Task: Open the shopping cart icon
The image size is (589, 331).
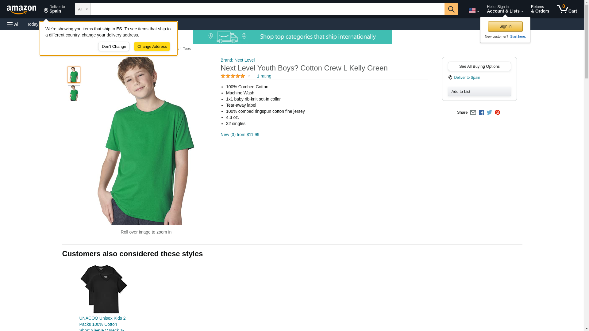Action: (x=566, y=9)
